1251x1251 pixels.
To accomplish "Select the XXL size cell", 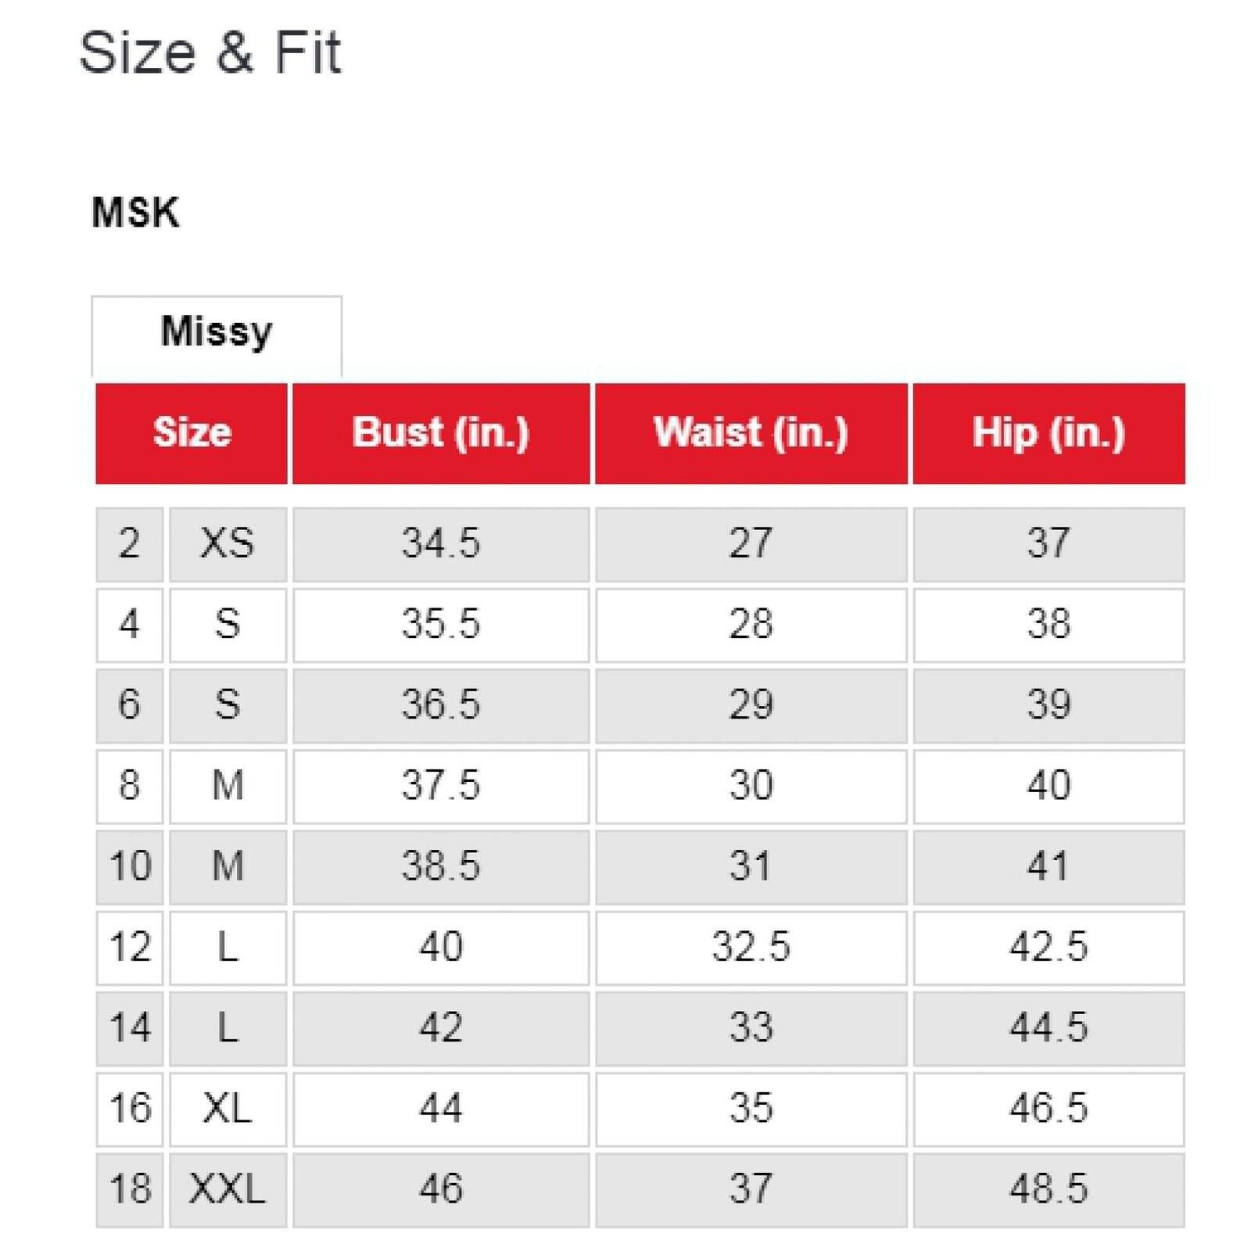I will (228, 1189).
